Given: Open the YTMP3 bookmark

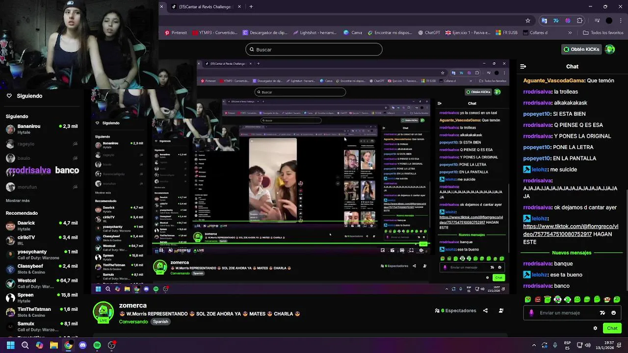Looking at the screenshot, I should (x=214, y=33).
